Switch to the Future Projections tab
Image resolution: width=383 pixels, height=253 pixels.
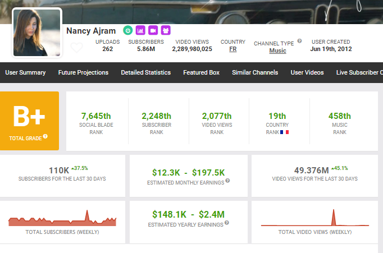(x=83, y=72)
